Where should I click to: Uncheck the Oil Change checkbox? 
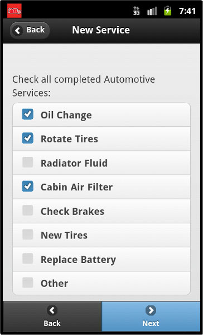click(28, 114)
